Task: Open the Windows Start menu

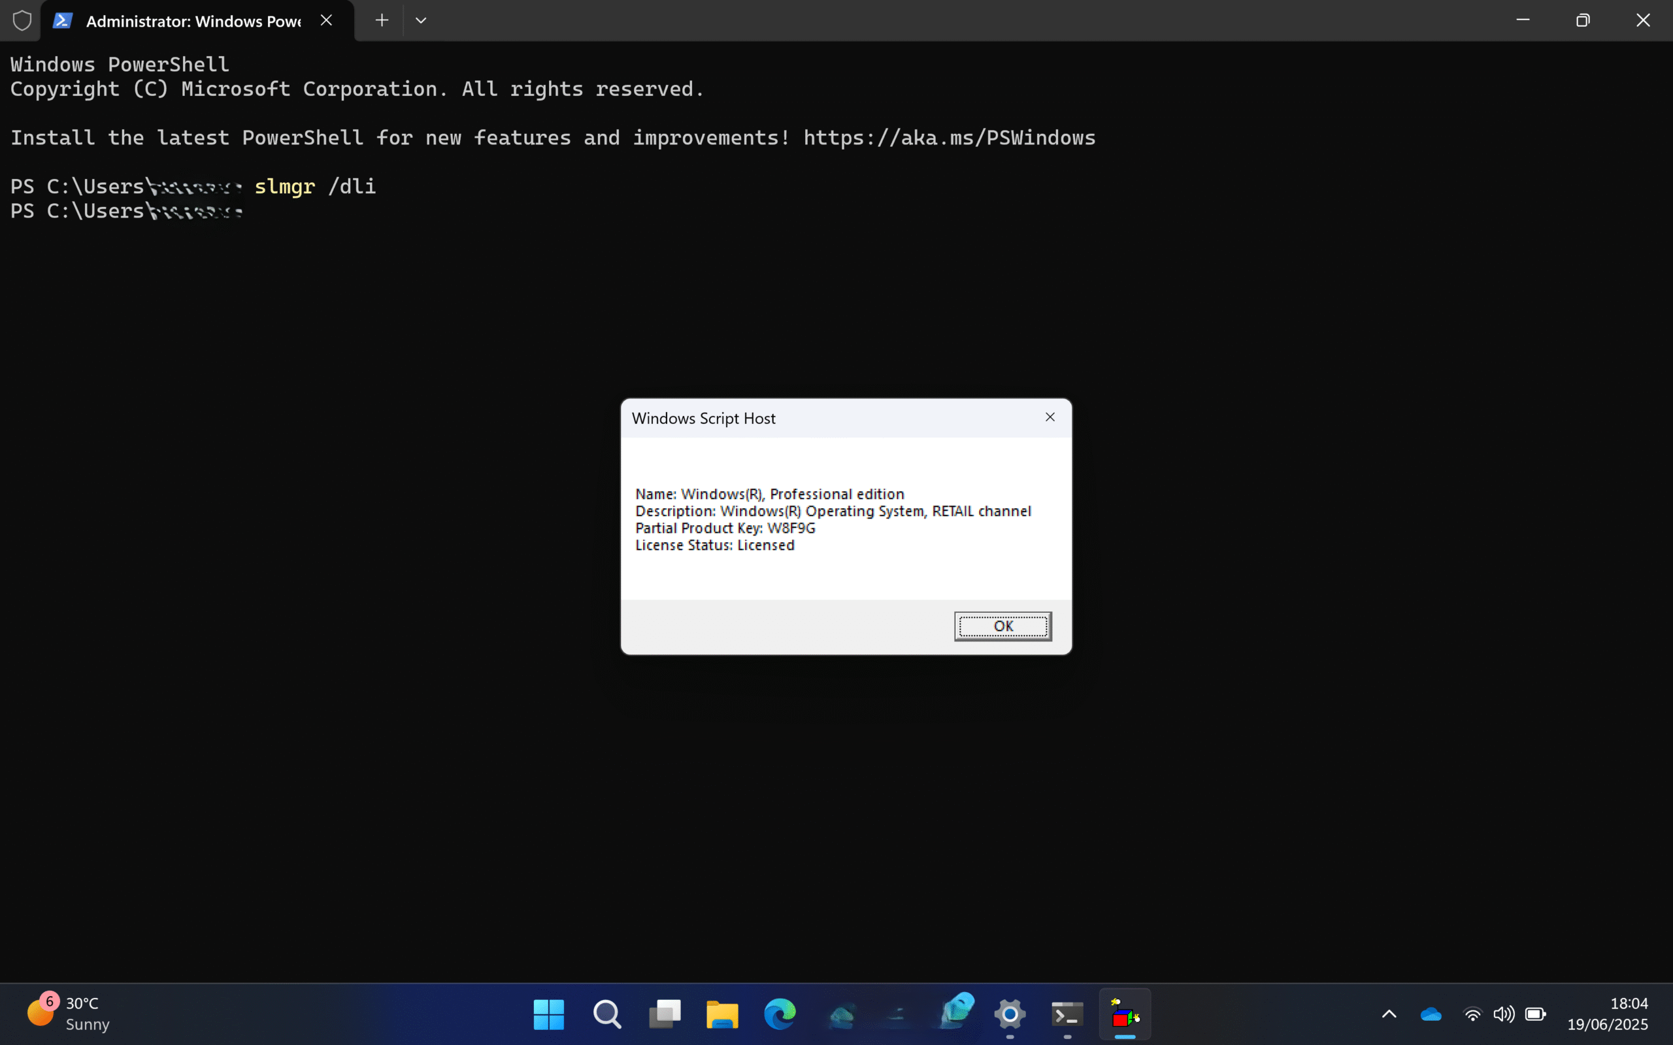Action: [549, 1014]
